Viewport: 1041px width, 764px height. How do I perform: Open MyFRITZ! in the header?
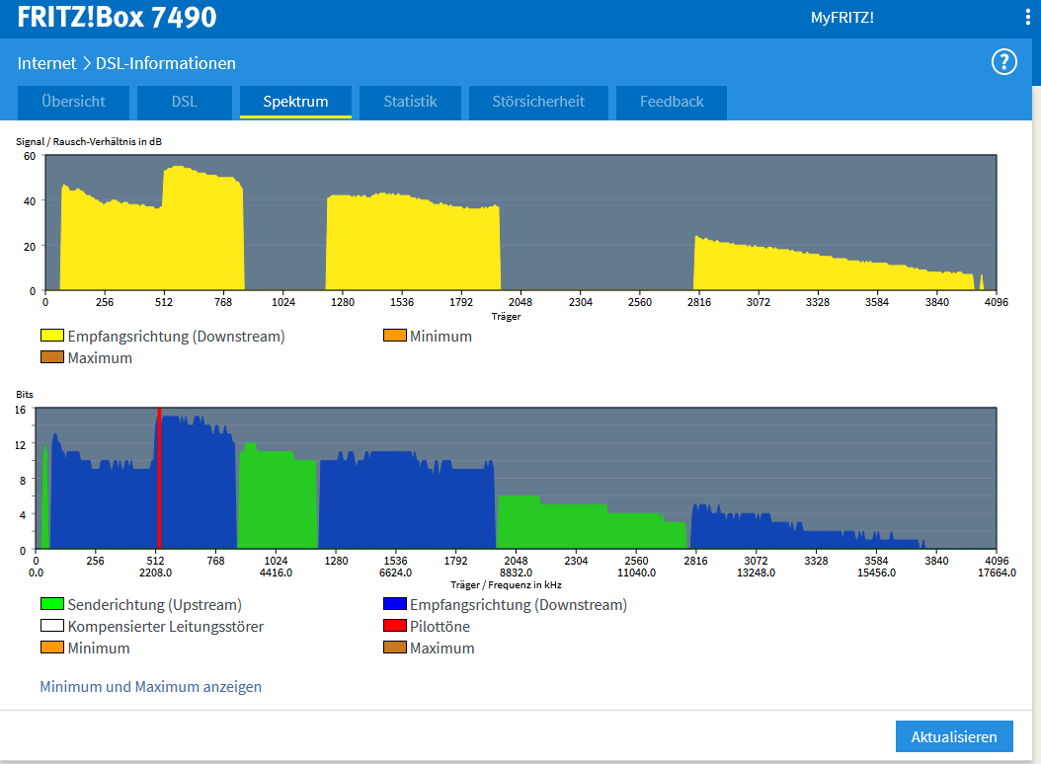click(841, 18)
